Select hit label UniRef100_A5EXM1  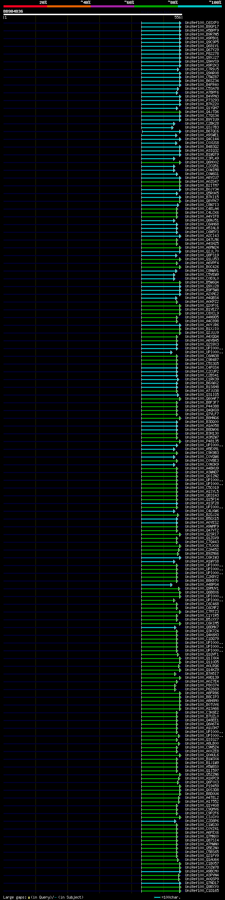click(x=202, y=449)
